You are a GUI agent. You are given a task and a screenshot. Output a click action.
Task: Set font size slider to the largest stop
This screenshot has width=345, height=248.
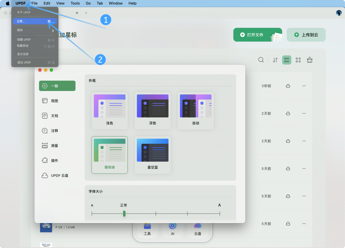220,213
